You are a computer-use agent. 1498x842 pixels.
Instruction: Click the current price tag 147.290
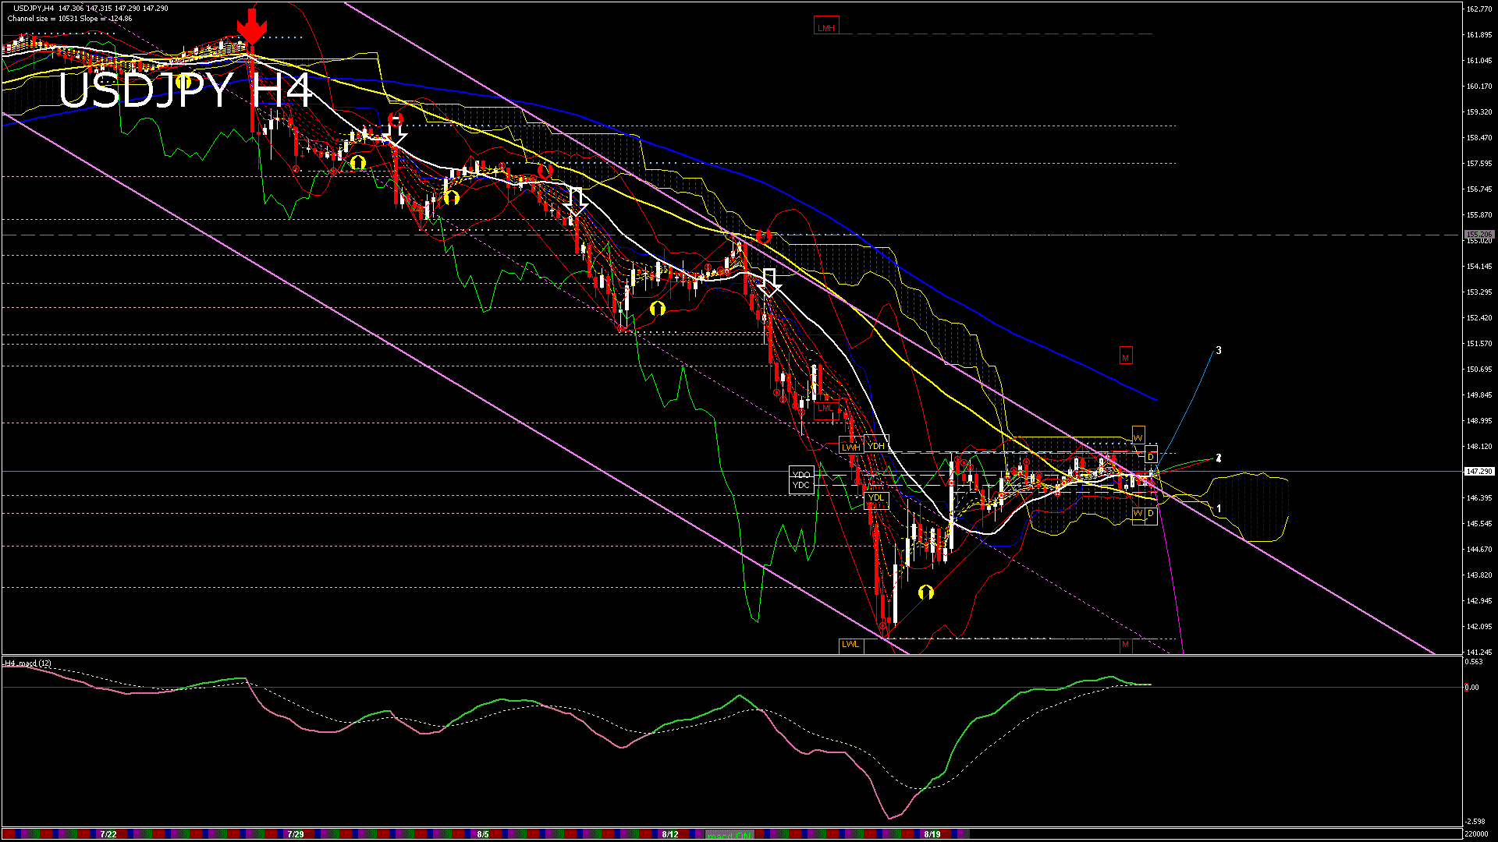pyautogui.click(x=1479, y=472)
